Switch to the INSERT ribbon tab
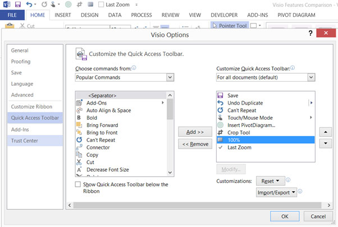Viewport: 338px width, 227px height. pos(63,15)
